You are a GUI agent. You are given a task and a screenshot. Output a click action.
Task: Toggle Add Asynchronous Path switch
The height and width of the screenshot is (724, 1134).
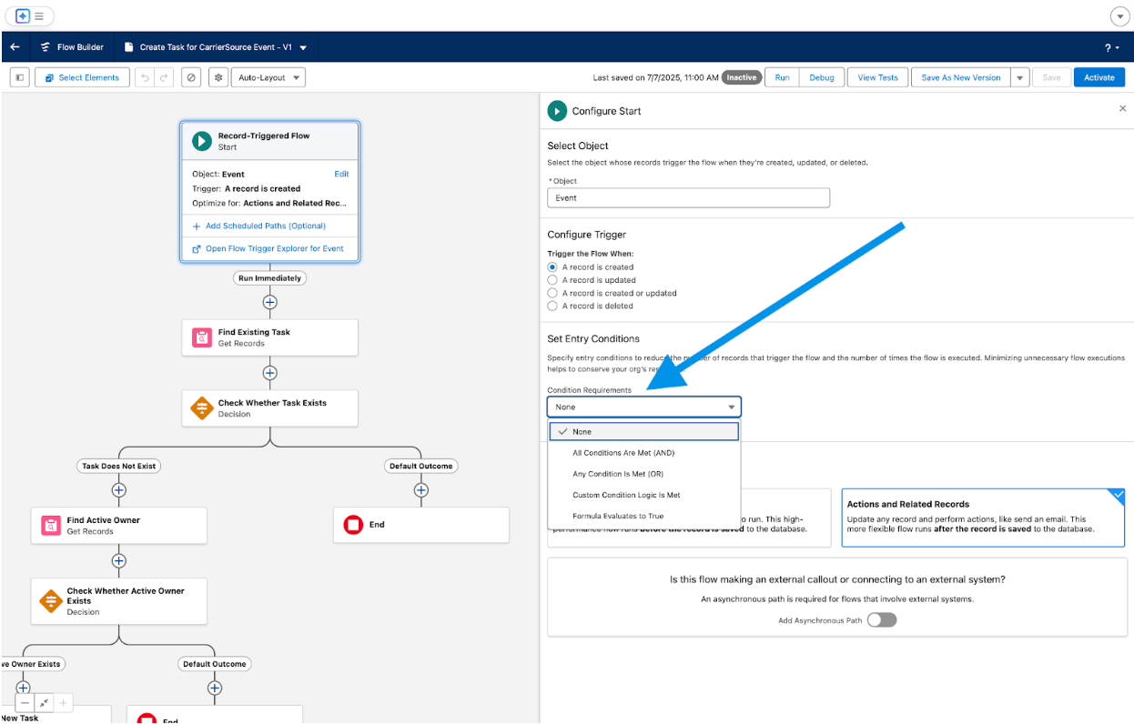882,619
